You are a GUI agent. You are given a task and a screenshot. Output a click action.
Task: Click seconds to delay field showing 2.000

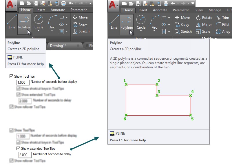(25, 155)
